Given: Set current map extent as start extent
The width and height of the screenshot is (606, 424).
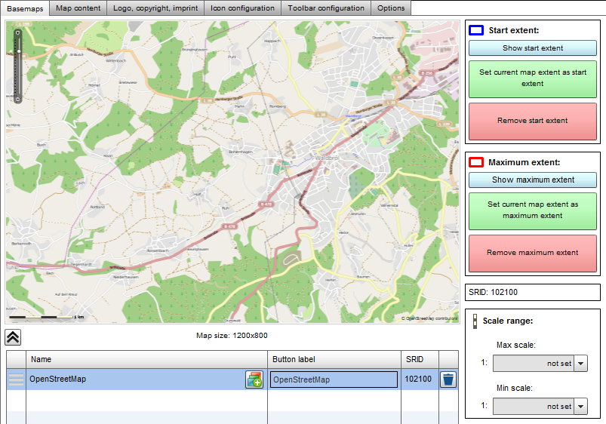Looking at the screenshot, I should tap(533, 79).
